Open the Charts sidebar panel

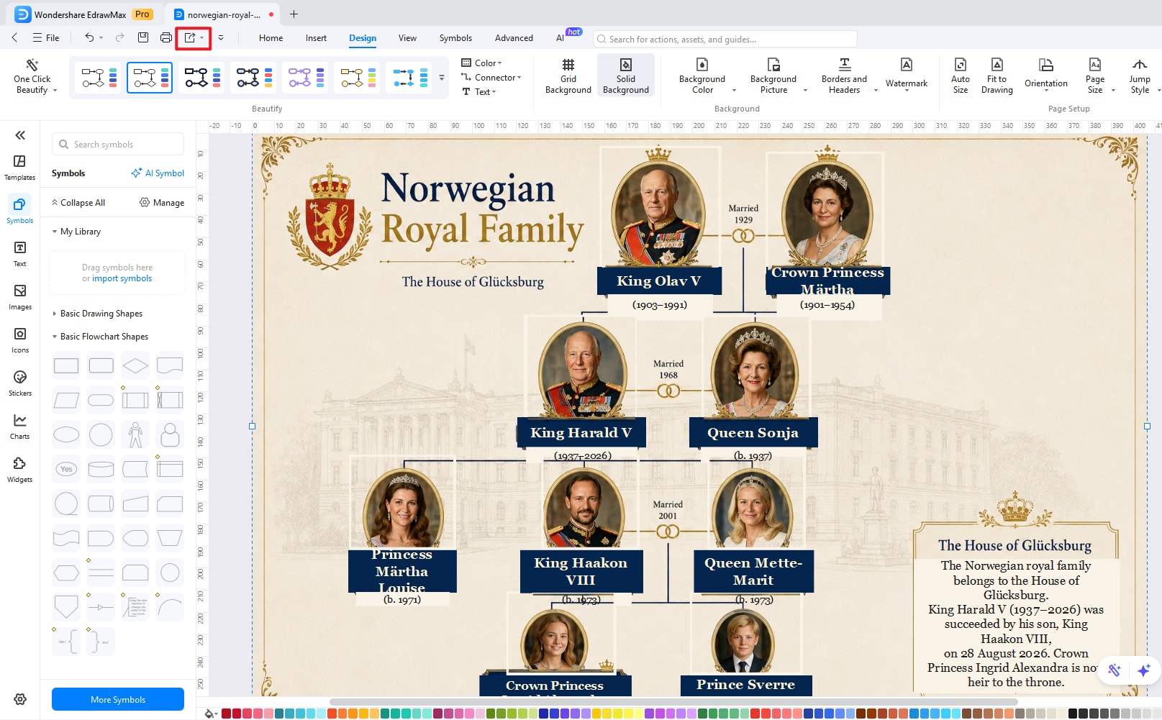point(20,426)
